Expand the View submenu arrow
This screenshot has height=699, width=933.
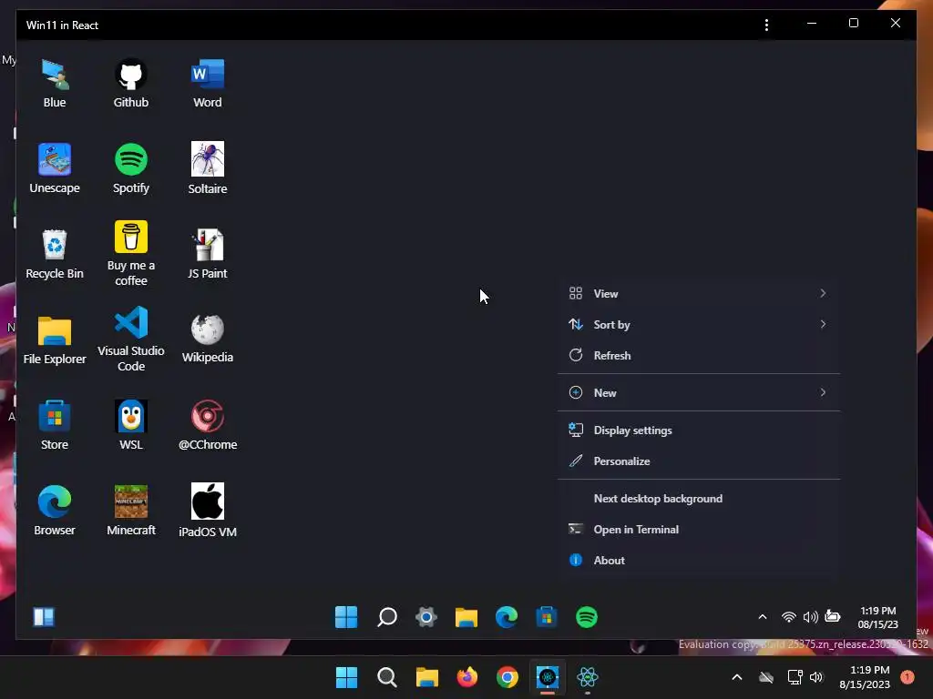pyautogui.click(x=823, y=293)
